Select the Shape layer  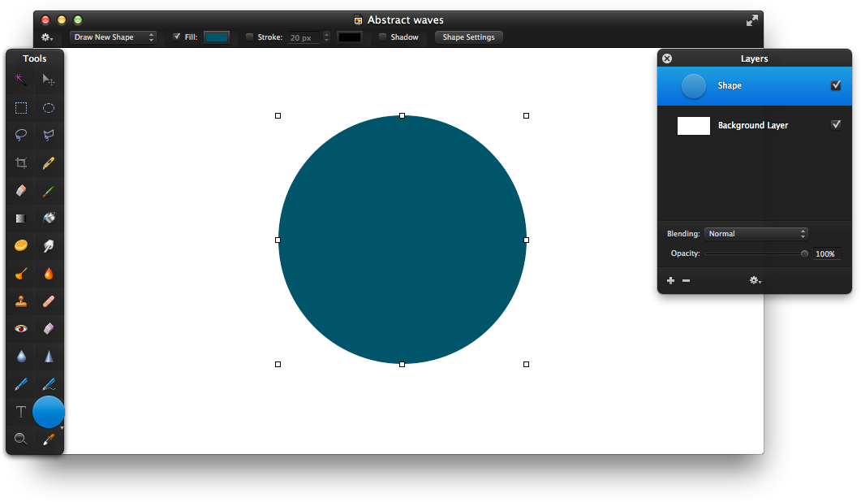pos(754,85)
